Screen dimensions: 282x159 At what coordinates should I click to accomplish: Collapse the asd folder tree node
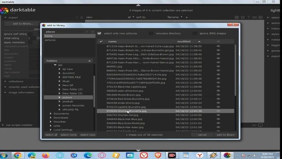click(55, 65)
